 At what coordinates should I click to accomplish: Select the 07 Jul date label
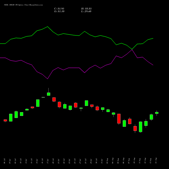pyautogui.click(x=10, y=161)
